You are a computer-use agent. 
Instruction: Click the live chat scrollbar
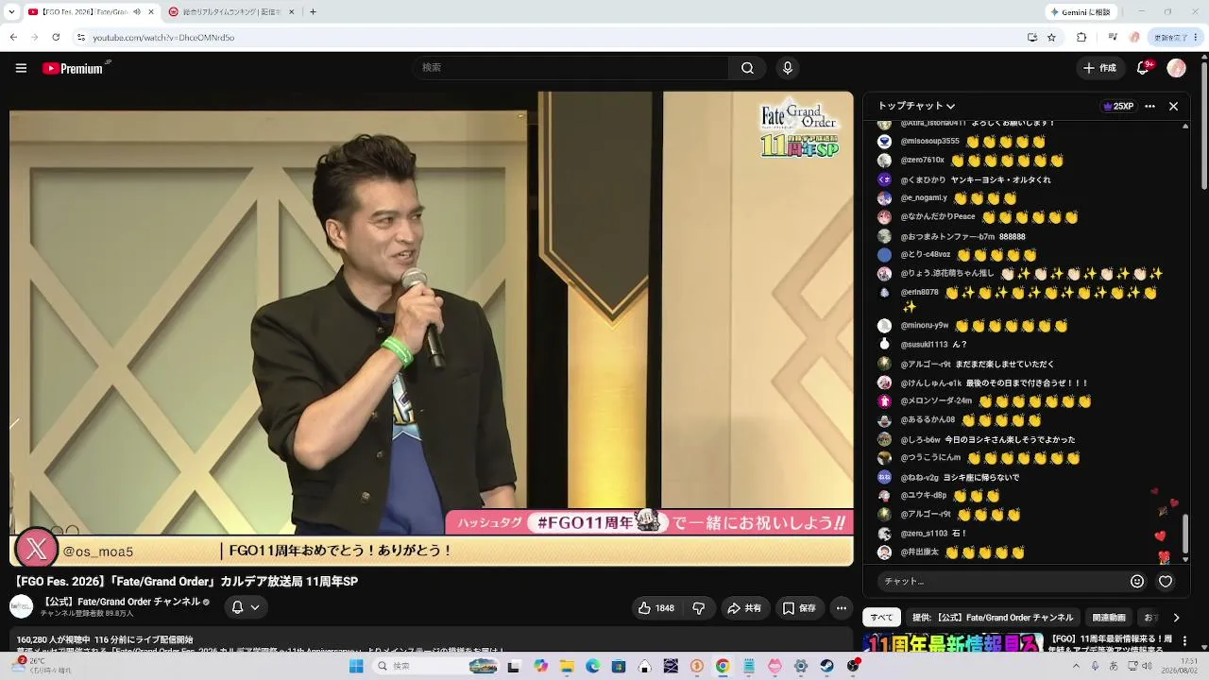click(x=1185, y=534)
